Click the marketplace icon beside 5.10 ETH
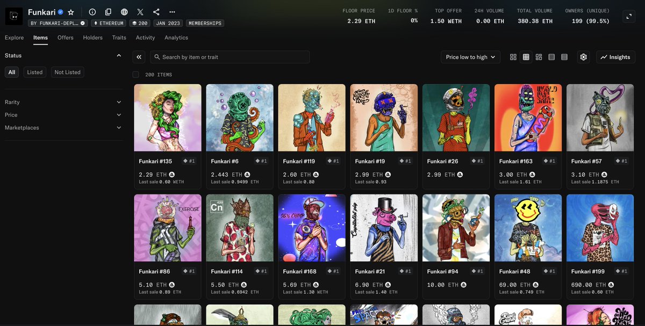Image resolution: width=645 pixels, height=326 pixels. (172, 285)
